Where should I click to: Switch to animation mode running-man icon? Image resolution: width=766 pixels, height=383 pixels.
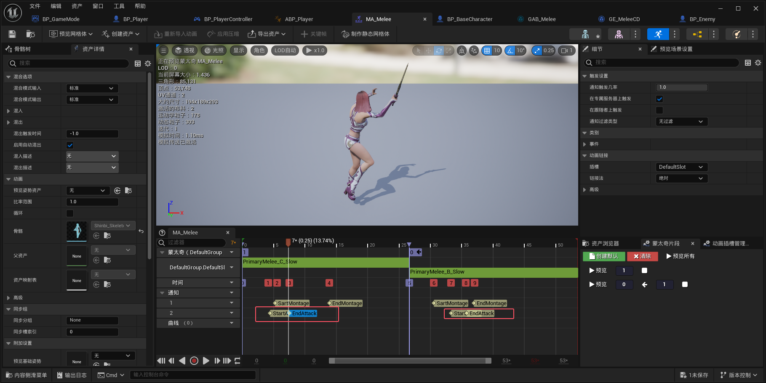tap(658, 34)
